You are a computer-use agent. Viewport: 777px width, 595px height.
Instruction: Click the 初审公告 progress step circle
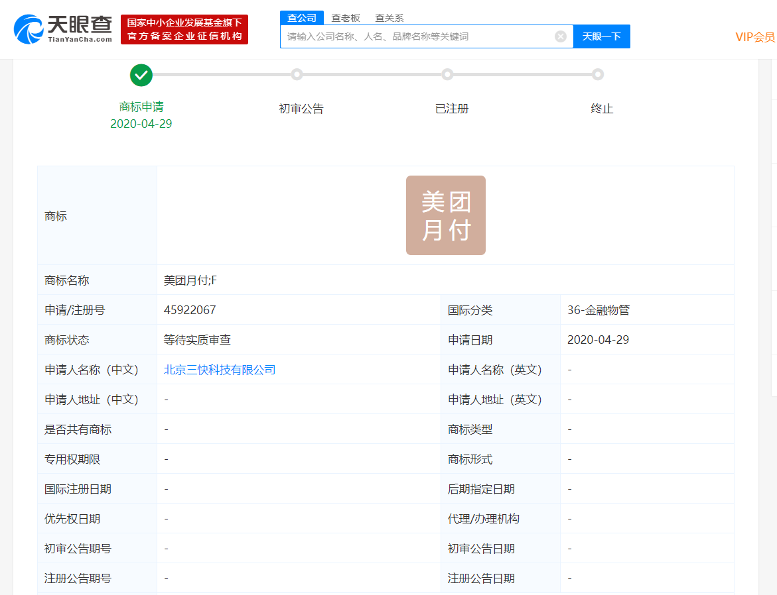(297, 75)
